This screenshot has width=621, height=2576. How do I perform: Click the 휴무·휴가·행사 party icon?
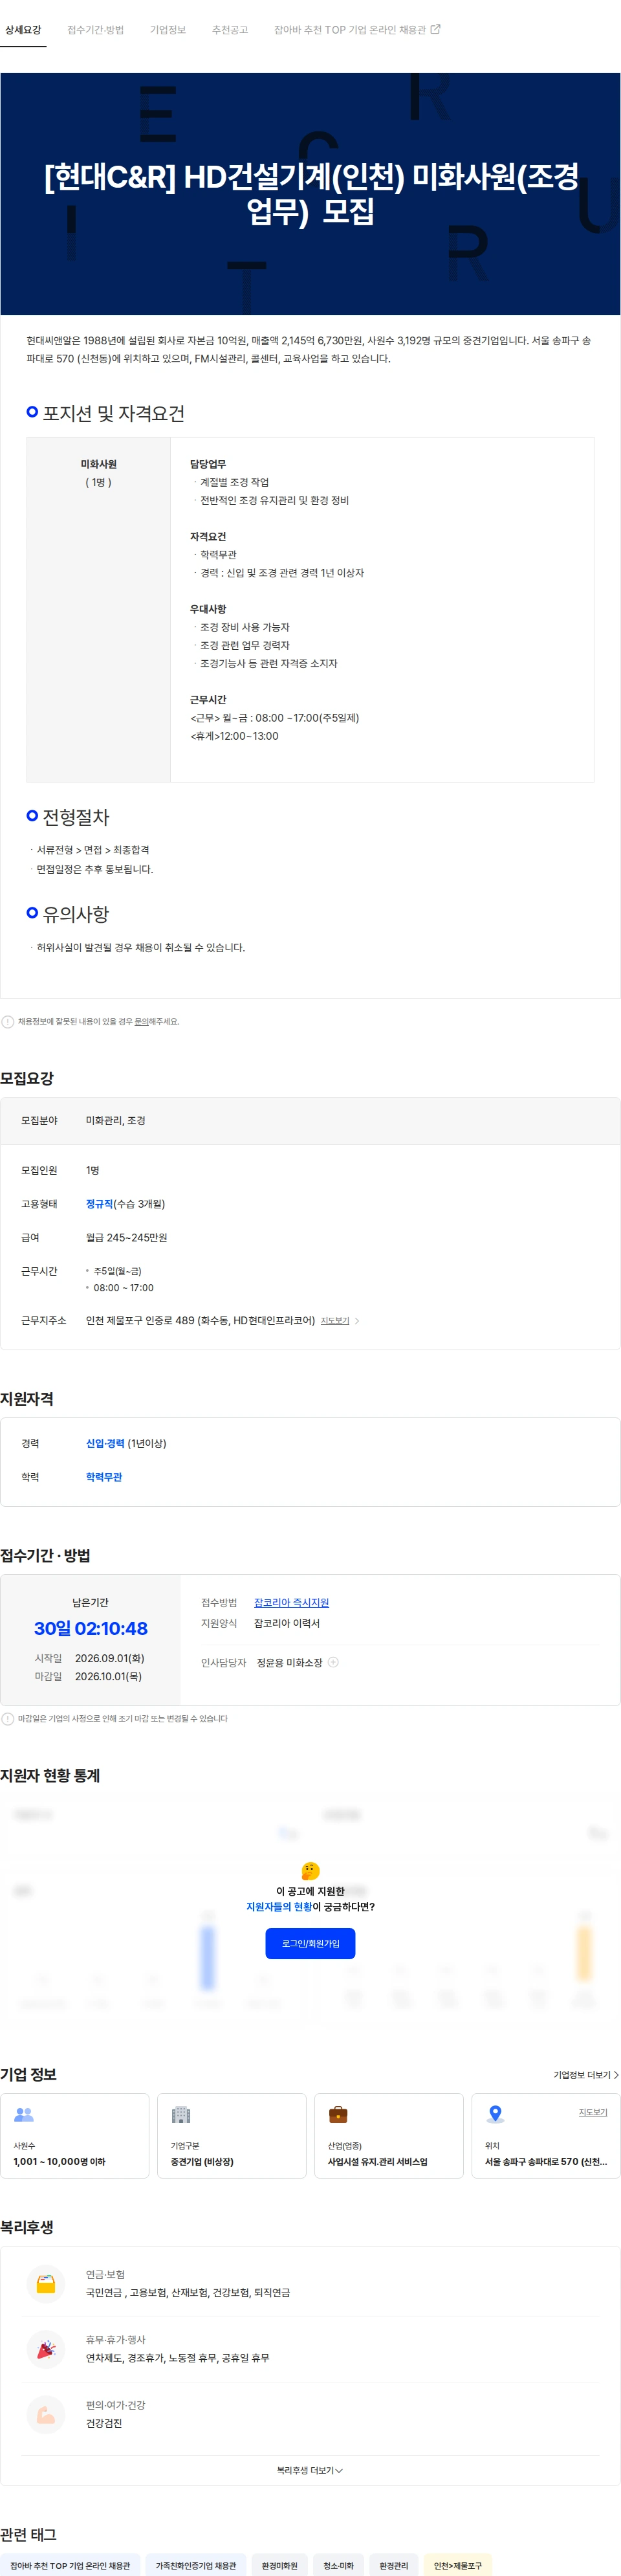coord(46,2349)
